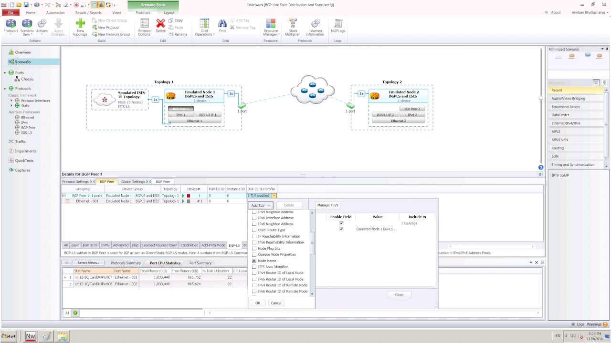Image resolution: width=611 pixels, height=343 pixels.
Task: Click the Open folder icon in quick access toolbar
Action: pyautogui.click(x=19, y=5)
